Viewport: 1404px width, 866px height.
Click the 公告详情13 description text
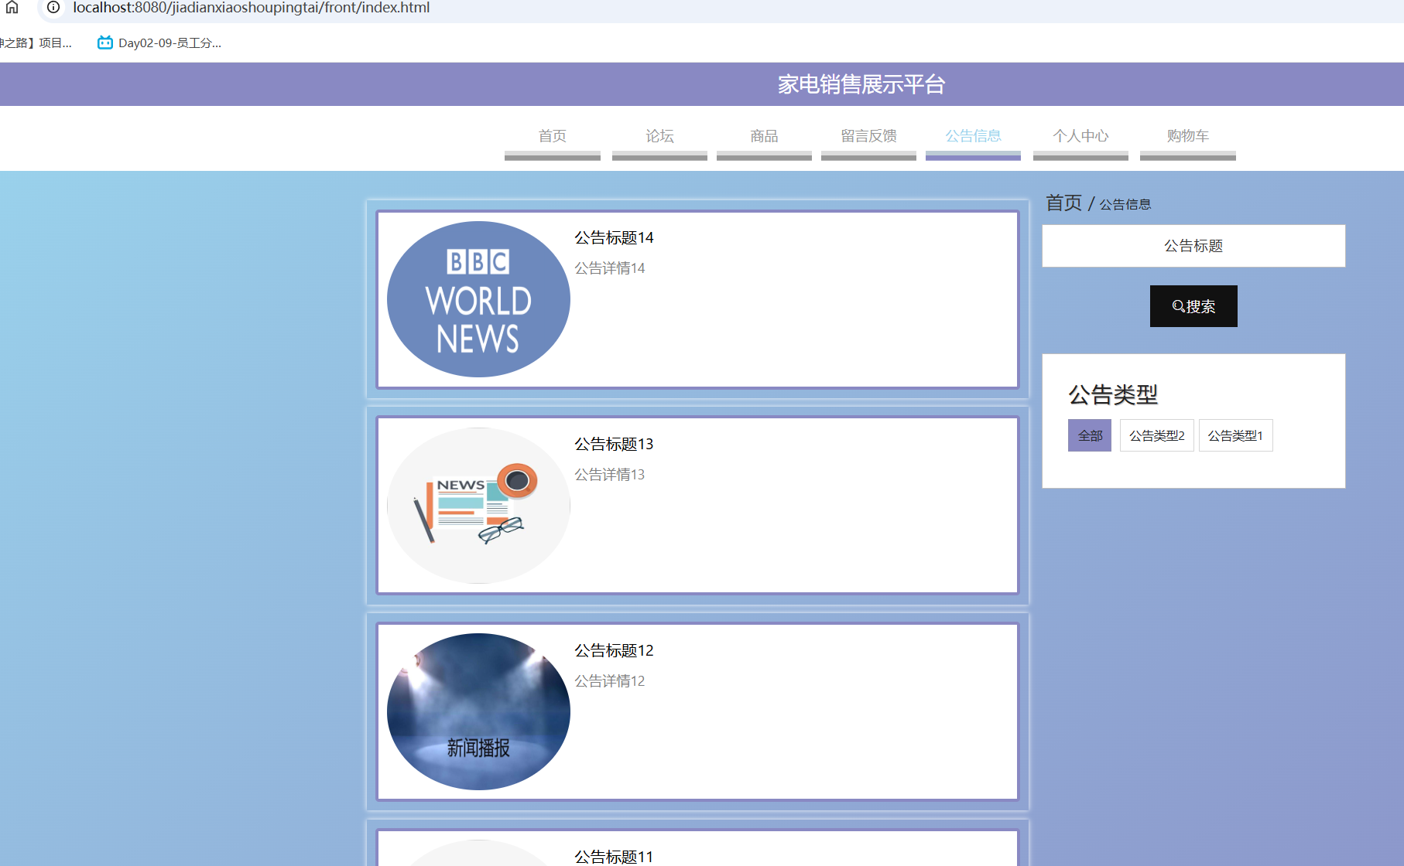coord(609,475)
